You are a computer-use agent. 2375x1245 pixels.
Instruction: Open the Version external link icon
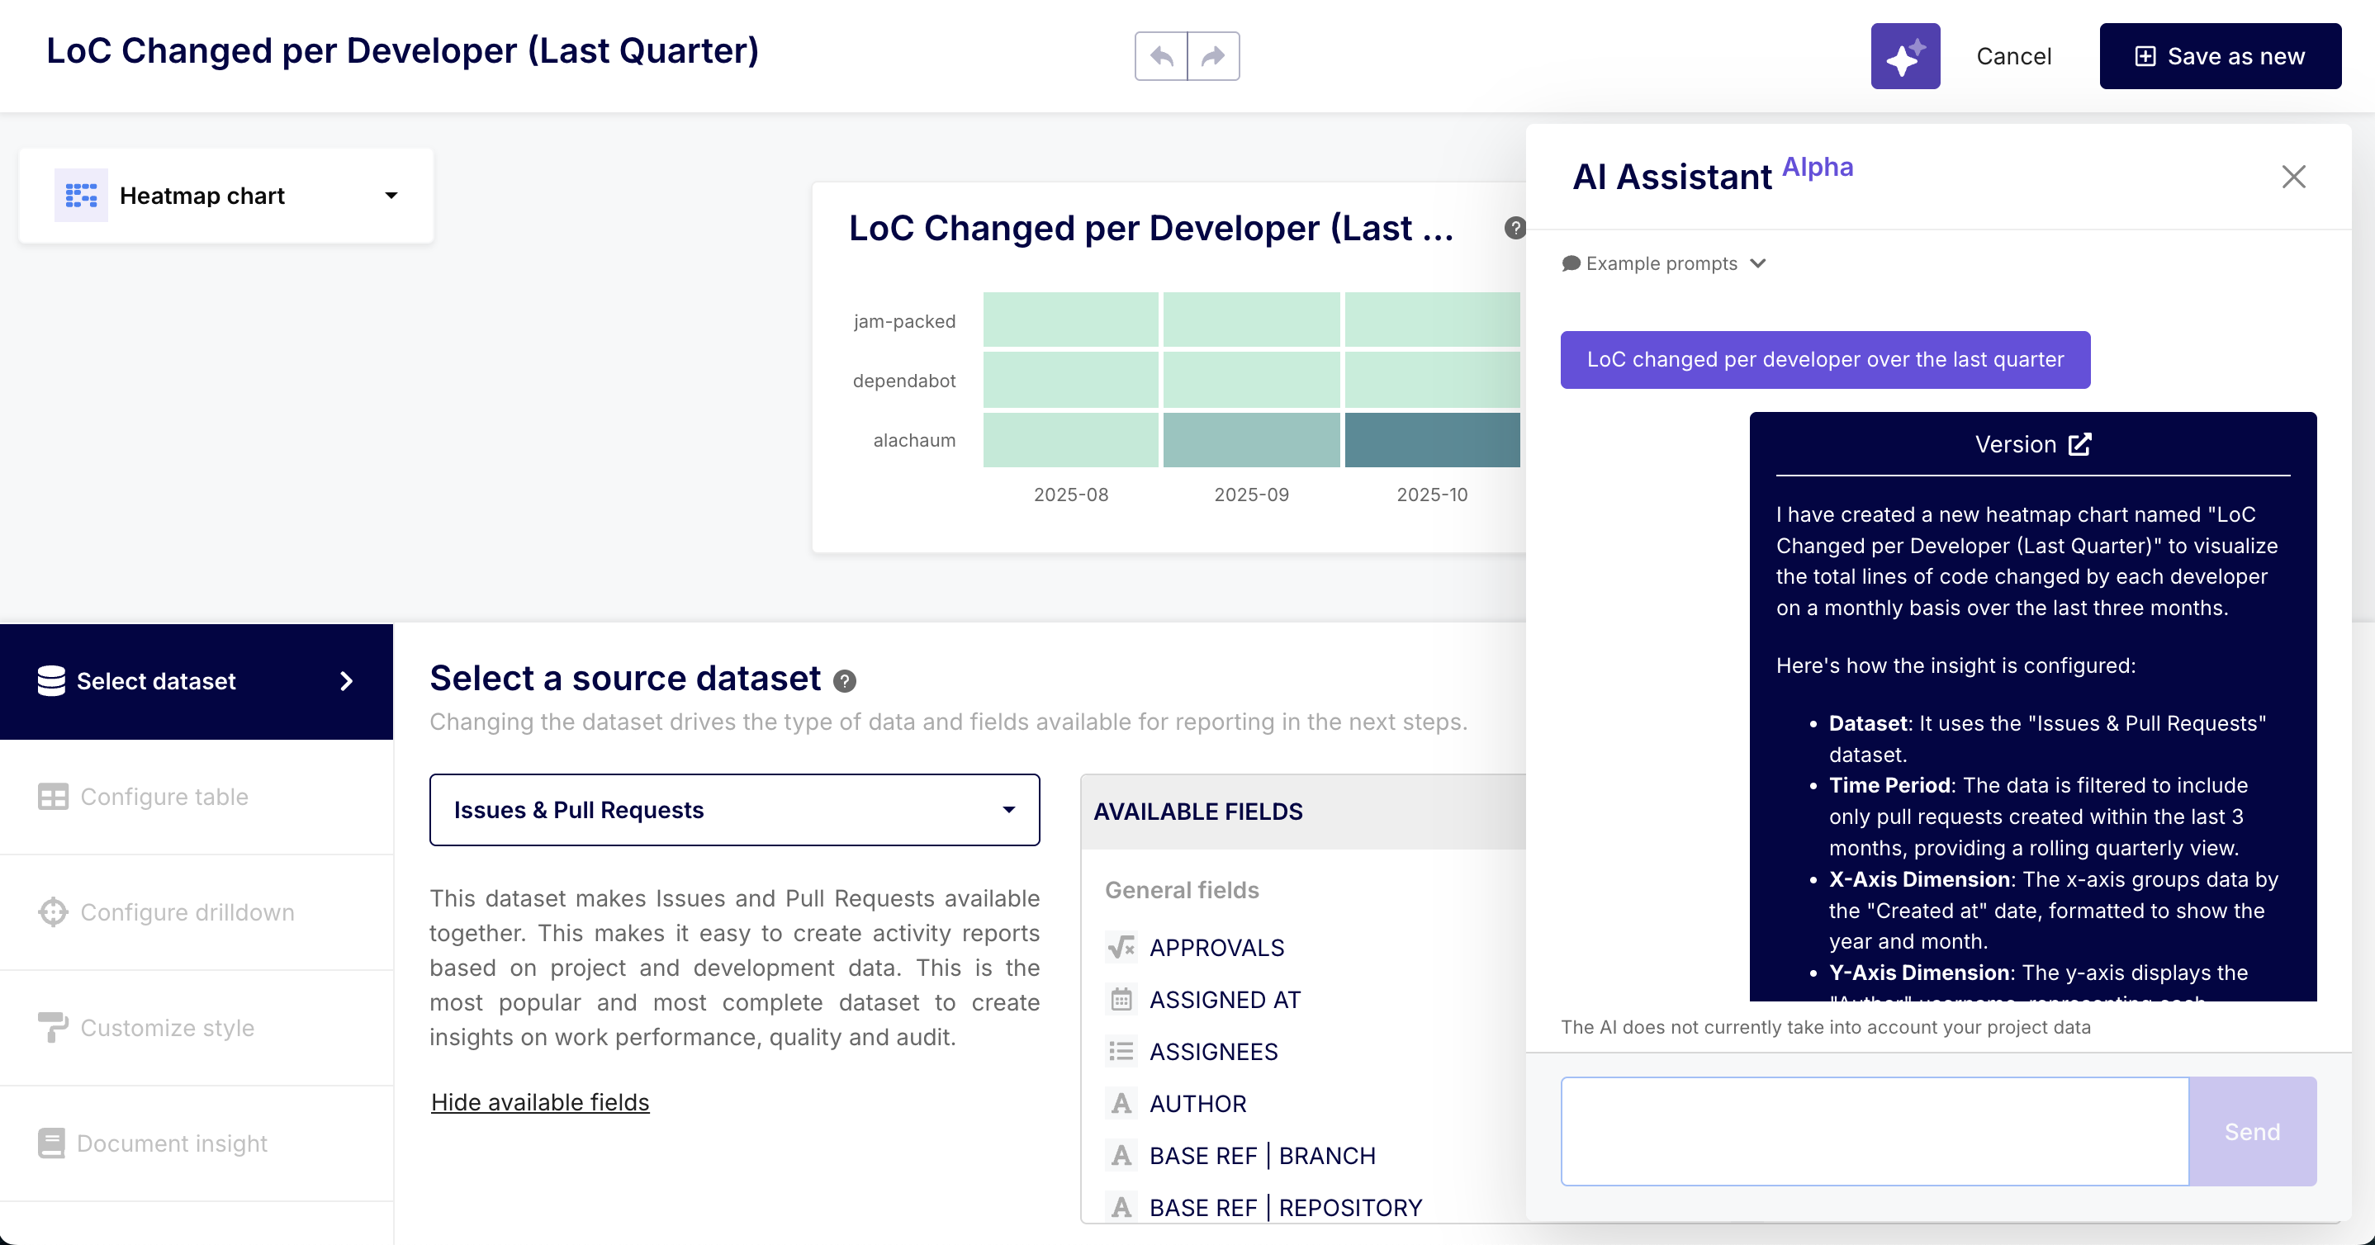tap(2080, 444)
